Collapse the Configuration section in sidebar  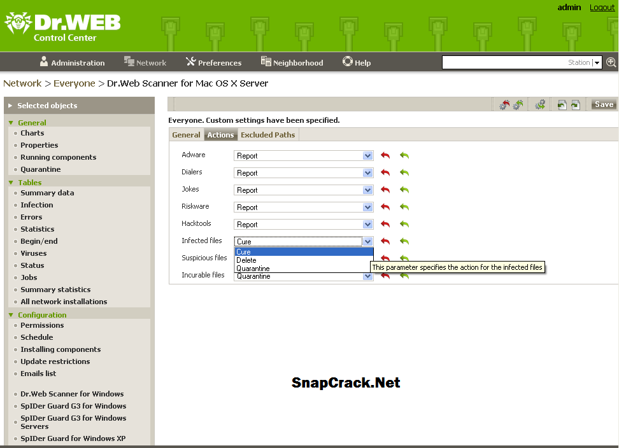pyautogui.click(x=11, y=315)
